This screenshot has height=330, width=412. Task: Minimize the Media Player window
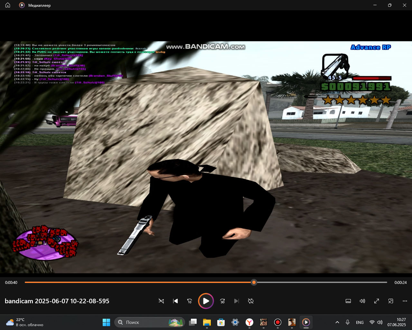375,5
